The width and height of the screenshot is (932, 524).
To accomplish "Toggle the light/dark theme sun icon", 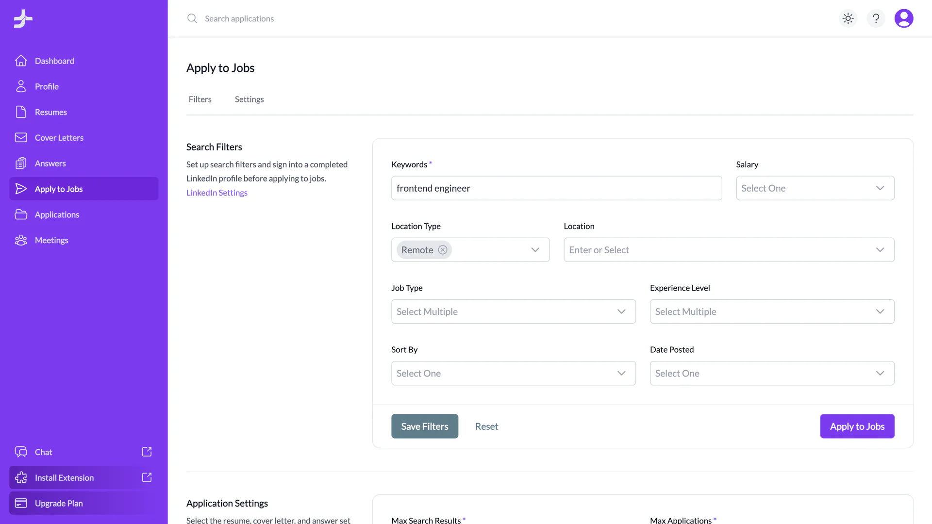I will 848,18.
